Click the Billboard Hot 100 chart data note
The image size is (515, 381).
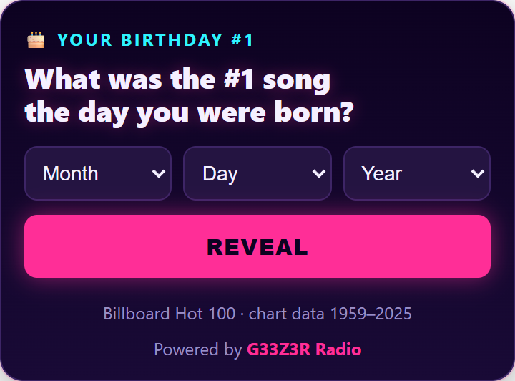[x=257, y=313]
